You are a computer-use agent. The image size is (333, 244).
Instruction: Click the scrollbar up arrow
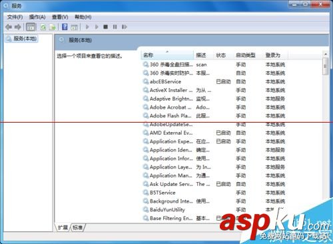click(326, 54)
